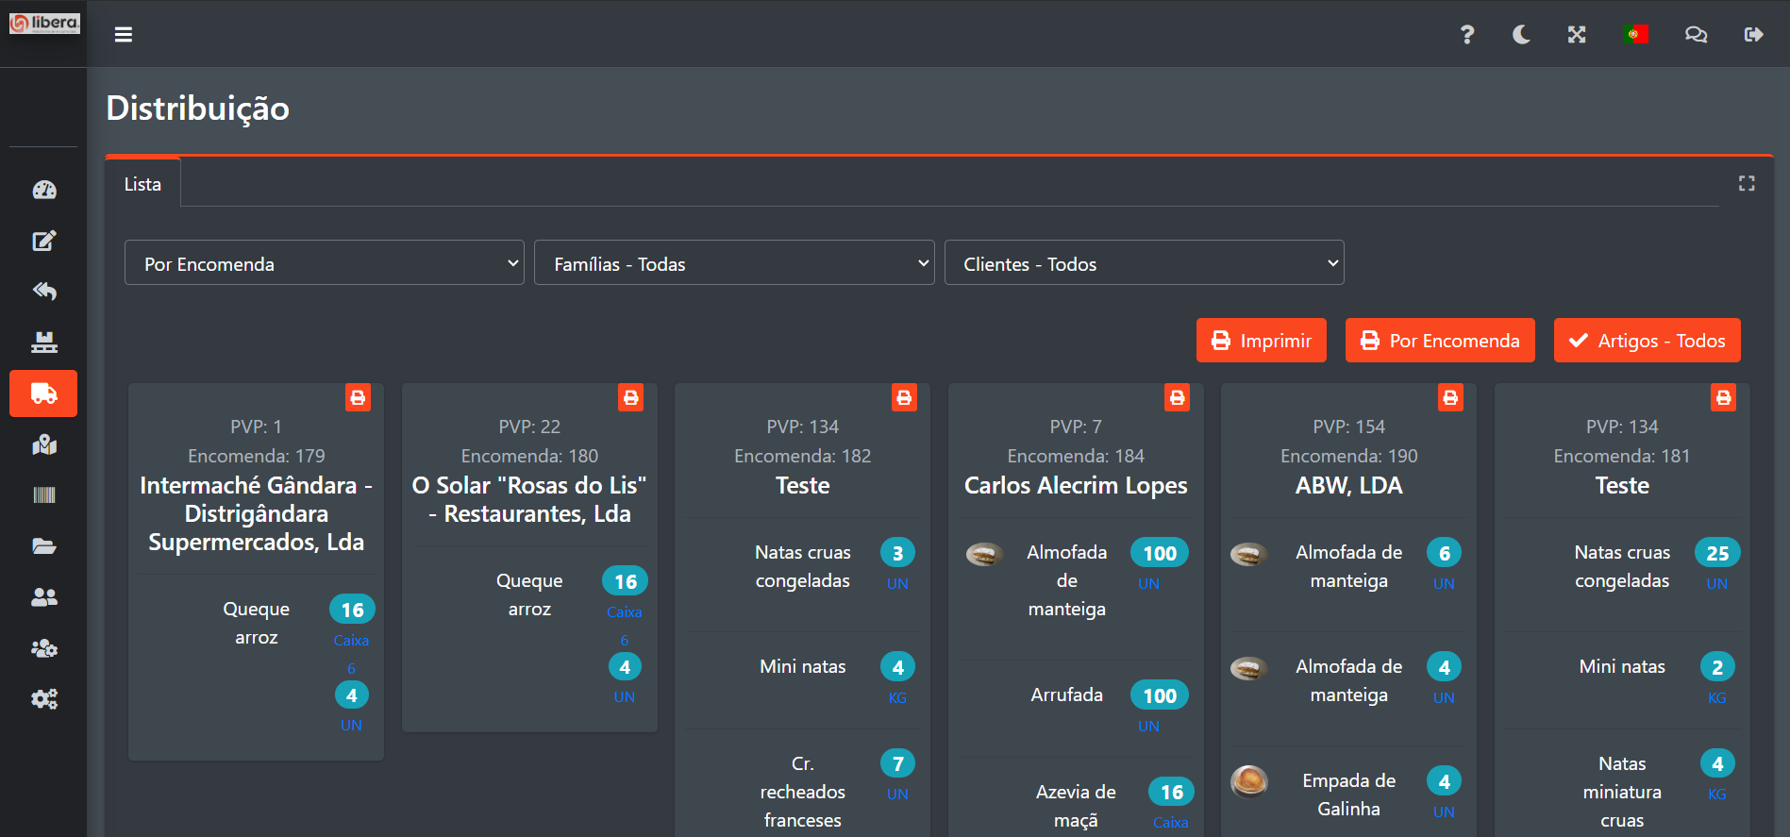Image resolution: width=1790 pixels, height=837 pixels.
Task: Open the Clientes - Todos dropdown
Action: tap(1144, 263)
